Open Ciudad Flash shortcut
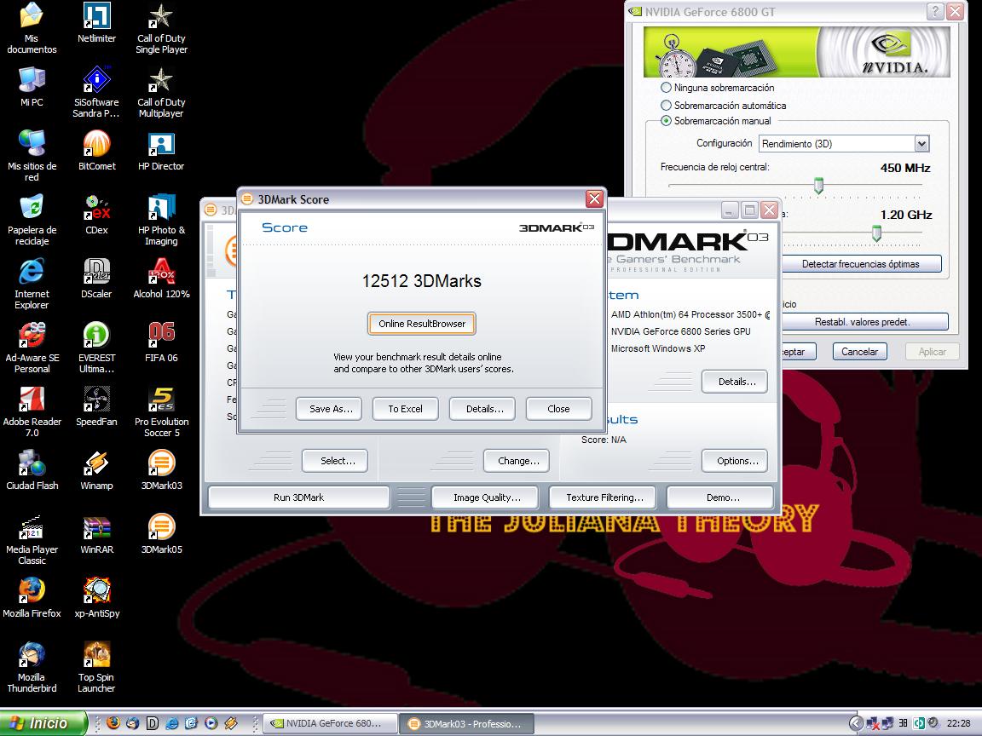 pos(32,470)
